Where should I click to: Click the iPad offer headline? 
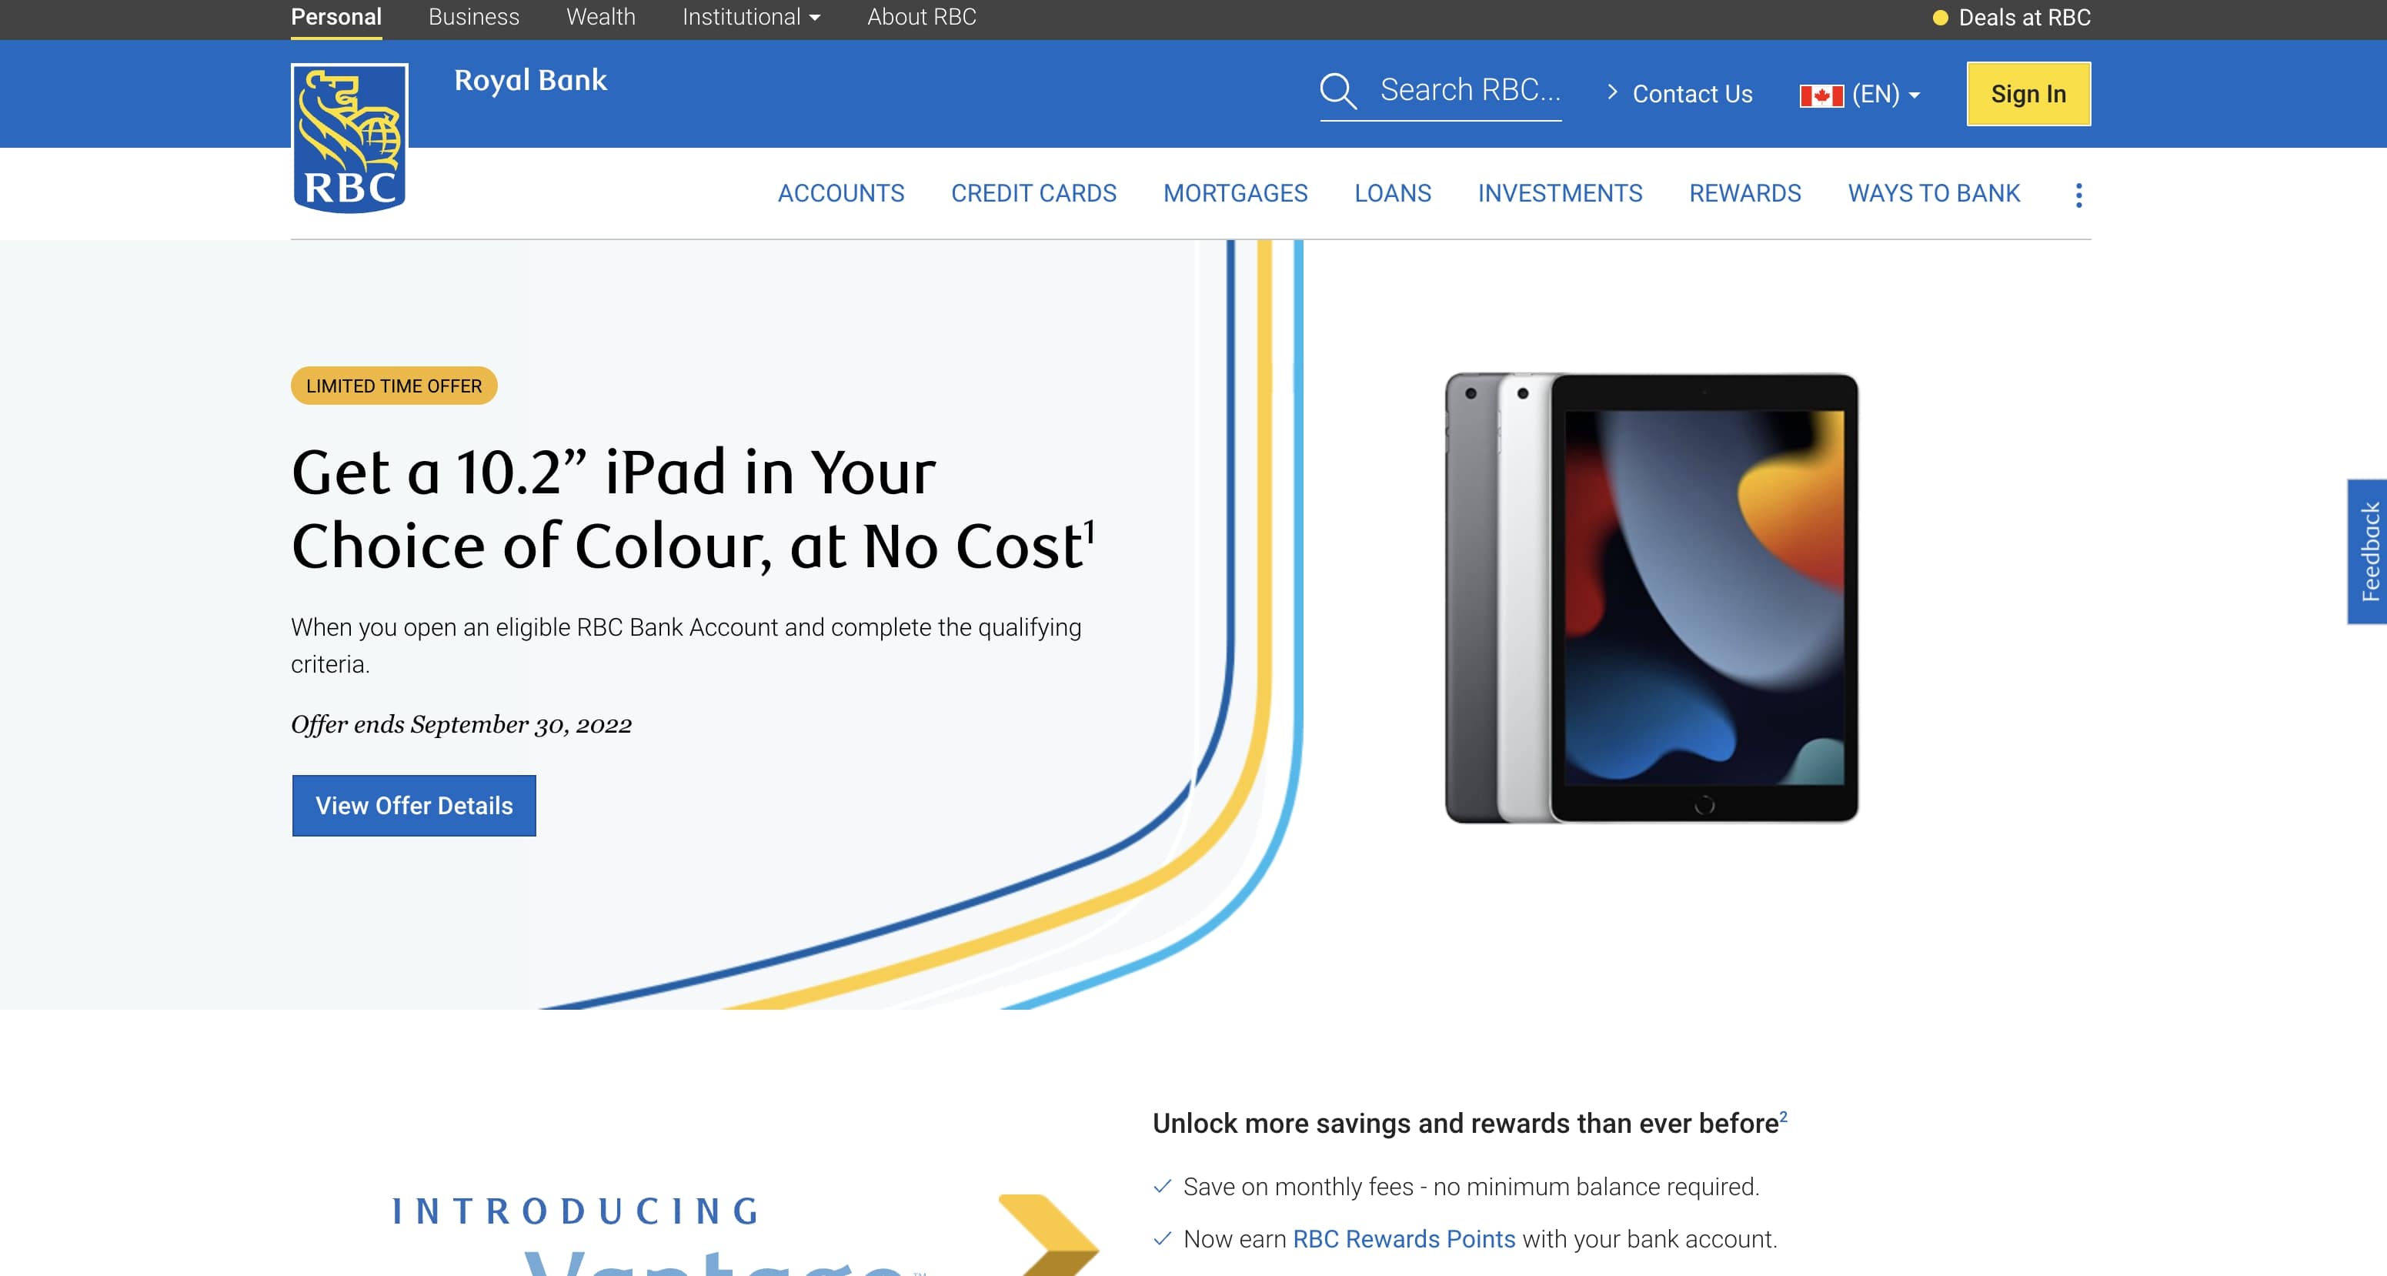(x=693, y=509)
